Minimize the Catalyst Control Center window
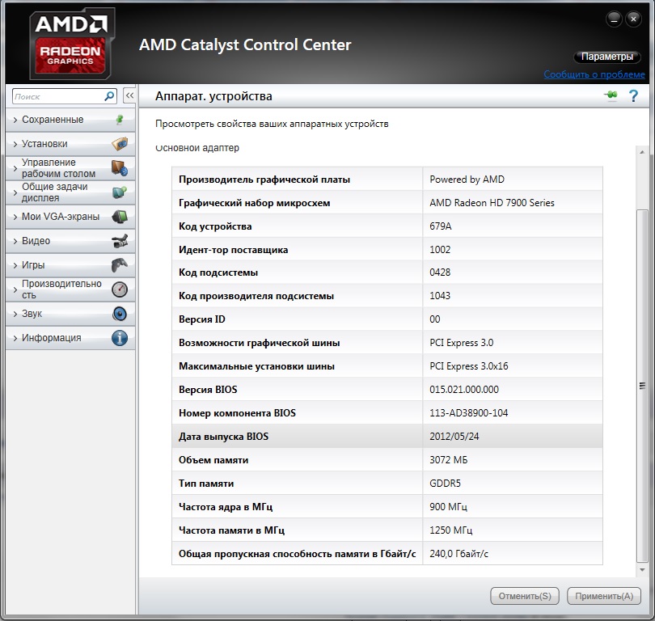This screenshot has width=655, height=621. pos(614,19)
